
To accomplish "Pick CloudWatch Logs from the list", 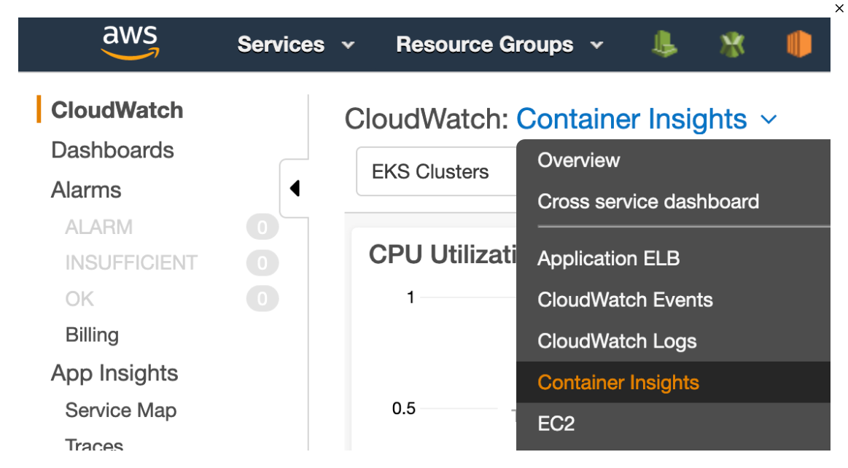I will [616, 341].
